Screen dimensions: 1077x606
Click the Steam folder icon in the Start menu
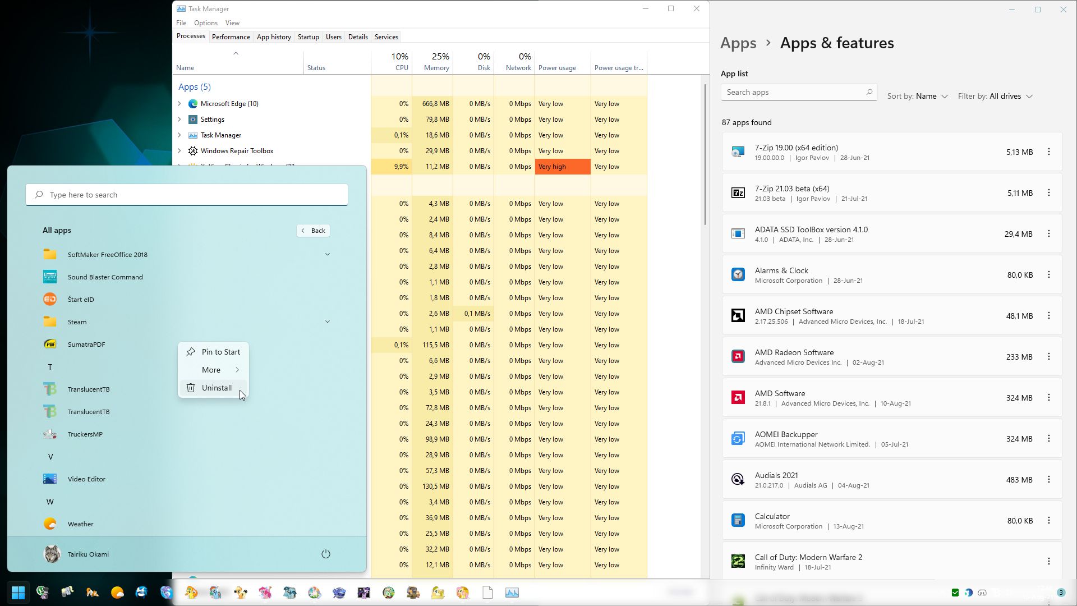click(x=49, y=322)
